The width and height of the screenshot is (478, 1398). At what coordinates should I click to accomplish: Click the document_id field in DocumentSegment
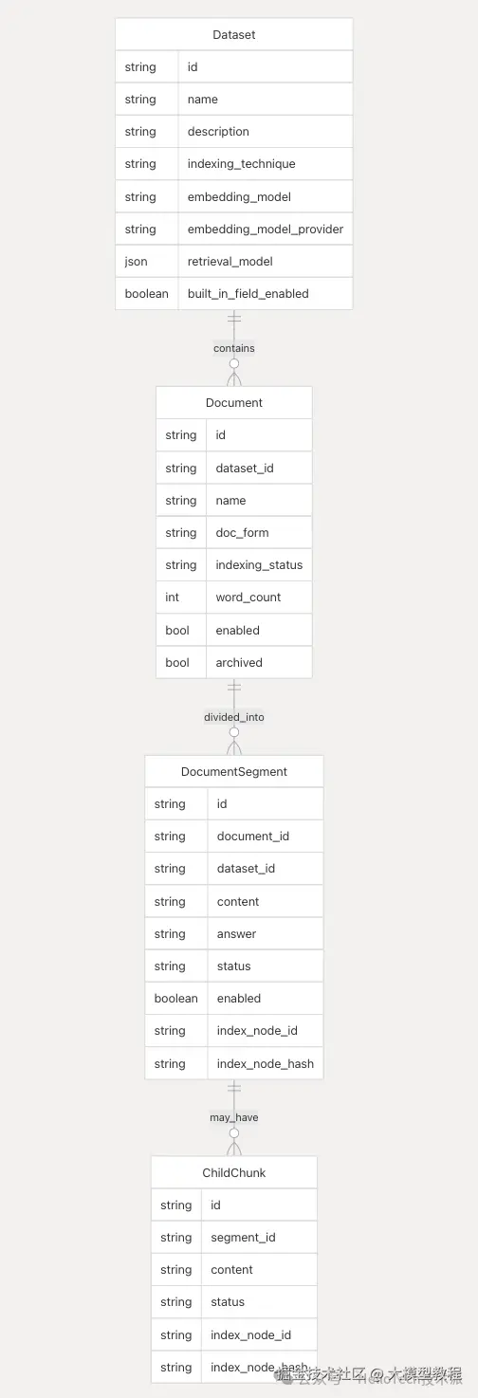234,837
